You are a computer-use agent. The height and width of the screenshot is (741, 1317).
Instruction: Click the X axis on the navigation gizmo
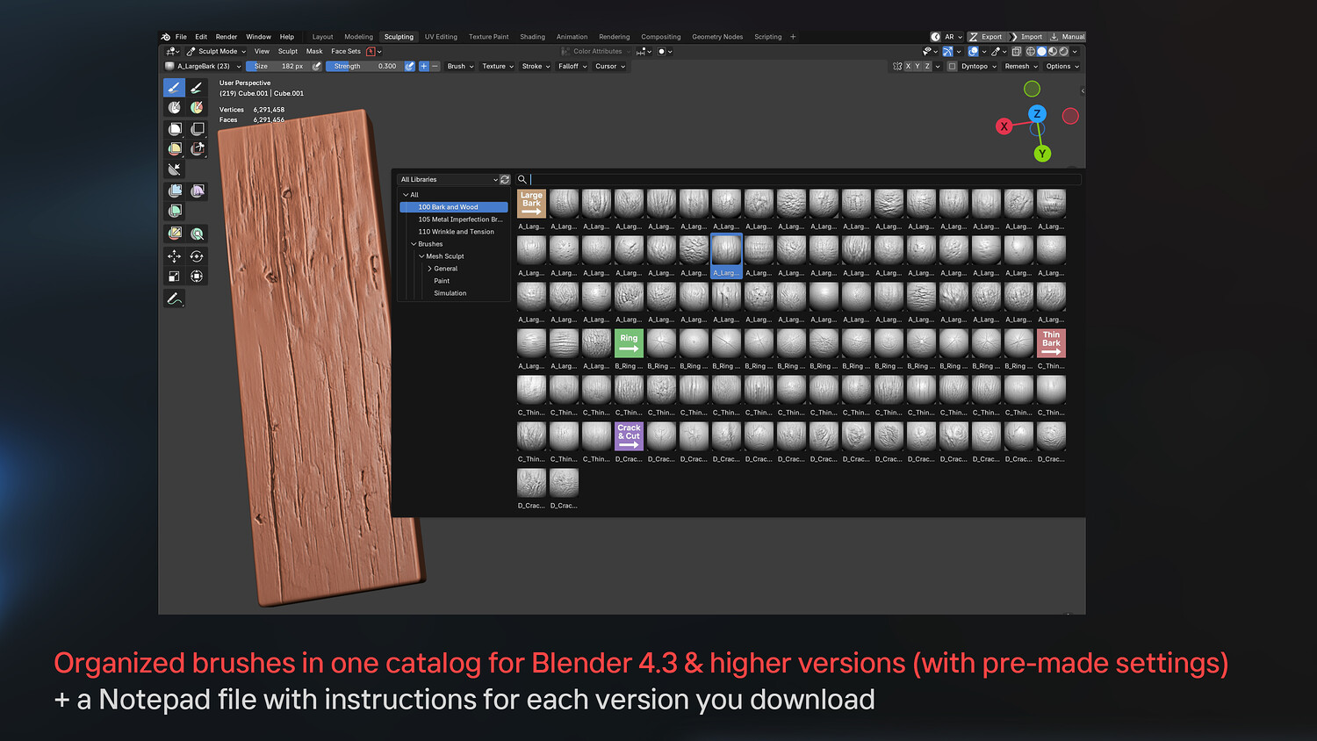click(x=1004, y=126)
